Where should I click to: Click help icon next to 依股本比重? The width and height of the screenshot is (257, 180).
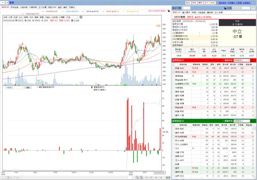pos(192,42)
